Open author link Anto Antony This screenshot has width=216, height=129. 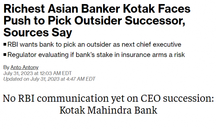pos(22,67)
